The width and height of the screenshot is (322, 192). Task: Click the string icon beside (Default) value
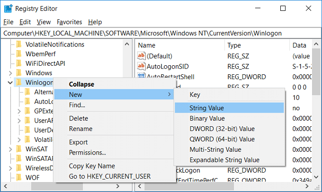coord(141,56)
